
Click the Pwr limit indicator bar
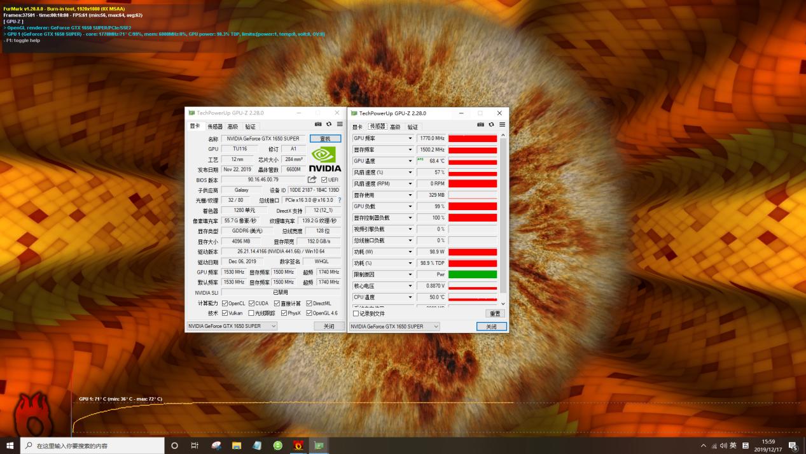click(473, 274)
